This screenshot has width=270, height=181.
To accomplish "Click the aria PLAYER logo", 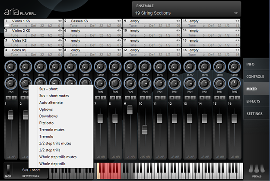I will click(x=20, y=12).
